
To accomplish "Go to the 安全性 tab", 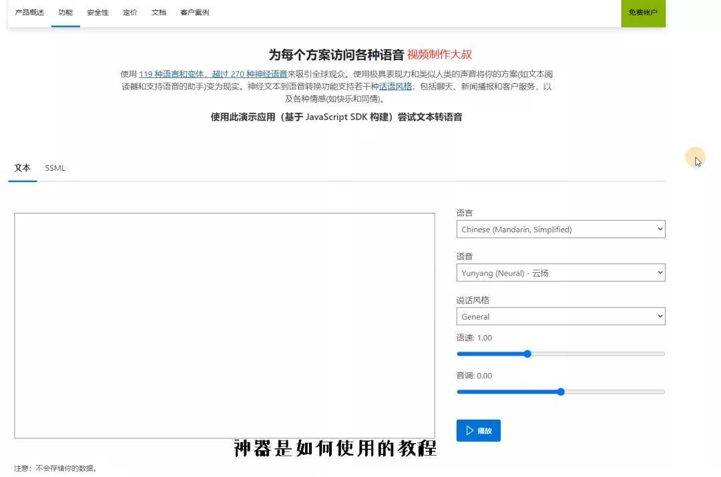I will coord(97,13).
